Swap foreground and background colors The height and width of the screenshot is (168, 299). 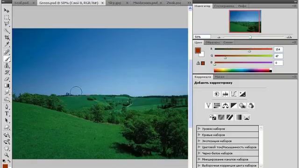9,161
